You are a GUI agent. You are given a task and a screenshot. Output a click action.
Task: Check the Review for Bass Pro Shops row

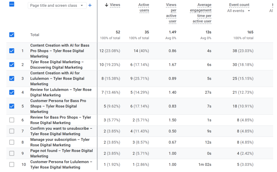[x=12, y=120]
